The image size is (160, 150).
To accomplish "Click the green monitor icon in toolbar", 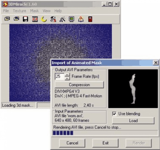I will [x=72, y=19].
